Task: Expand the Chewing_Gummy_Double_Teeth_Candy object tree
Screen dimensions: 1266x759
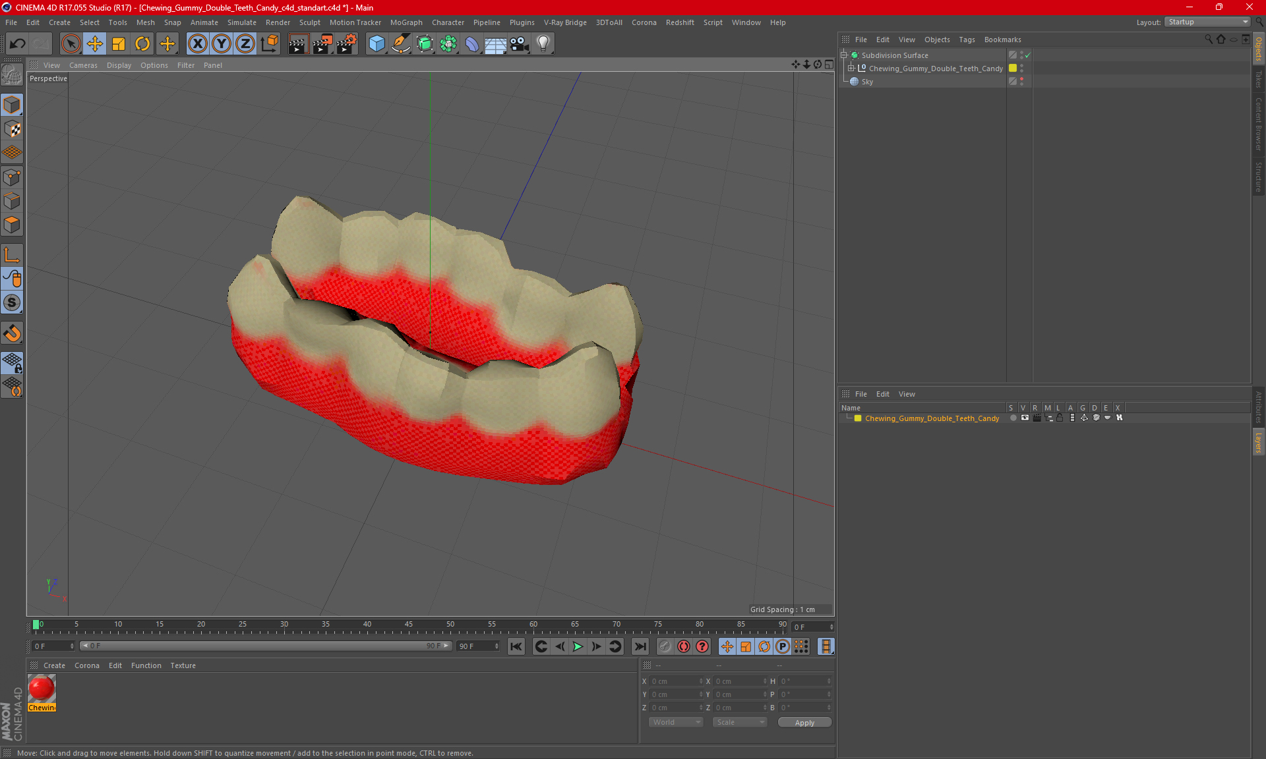Action: click(x=851, y=69)
